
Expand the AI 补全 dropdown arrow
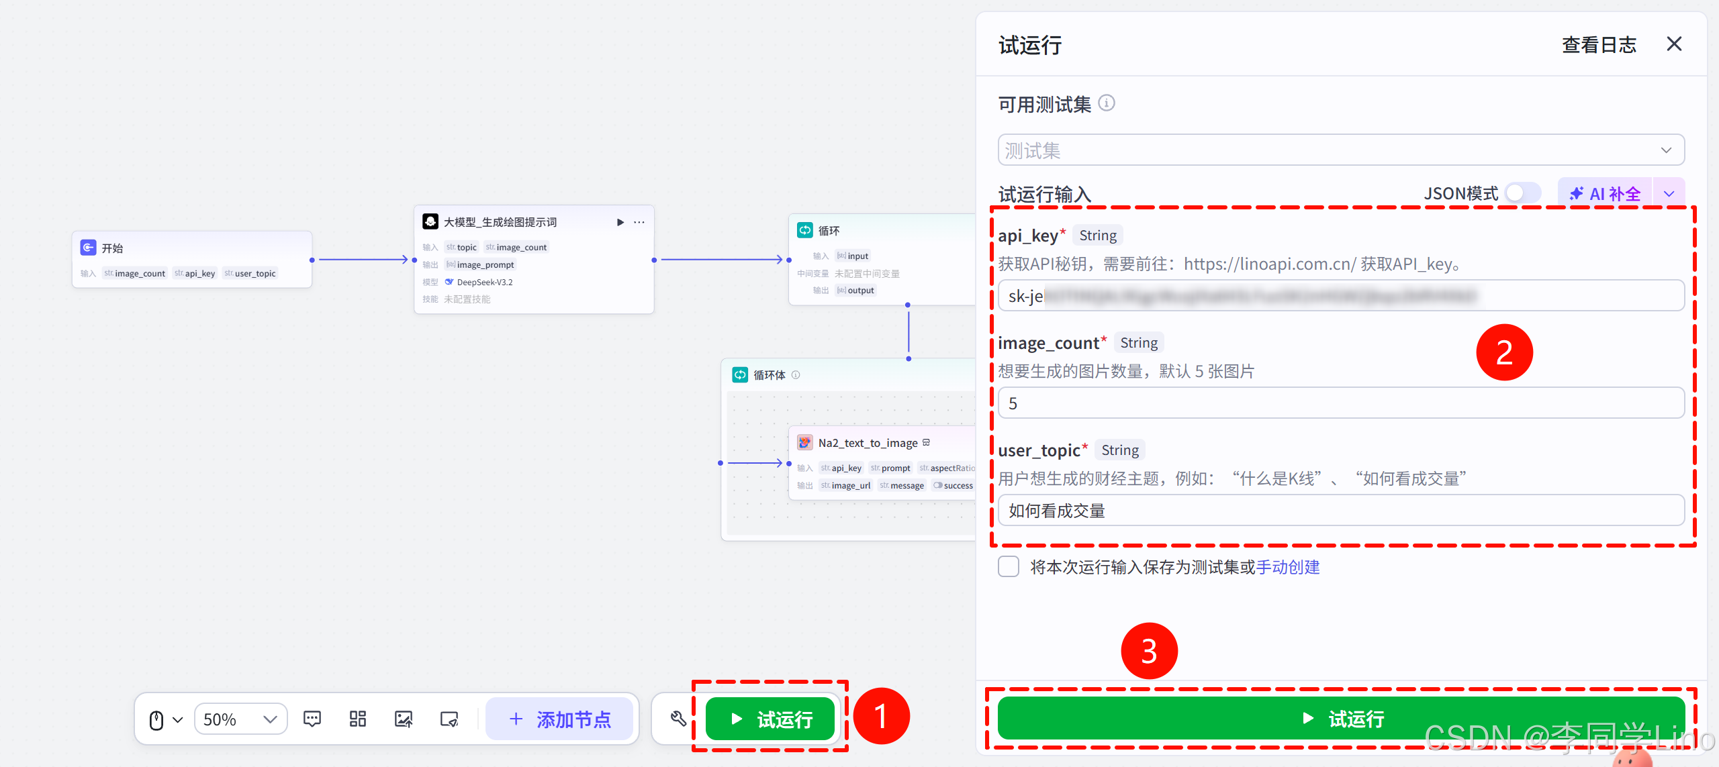click(1669, 194)
